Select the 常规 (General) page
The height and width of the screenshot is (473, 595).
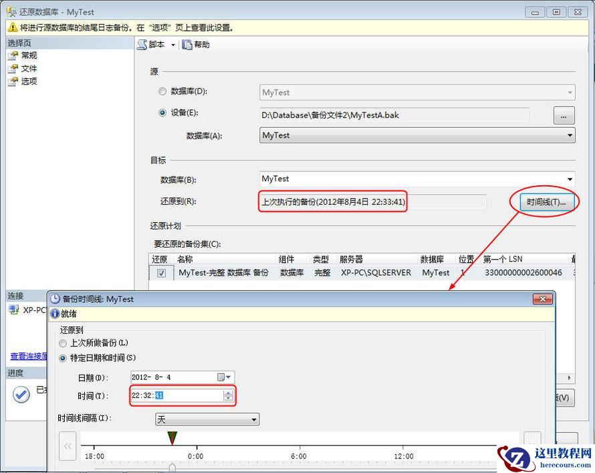[29, 56]
